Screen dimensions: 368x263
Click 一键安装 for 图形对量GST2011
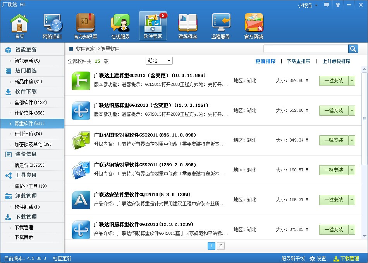(334, 140)
